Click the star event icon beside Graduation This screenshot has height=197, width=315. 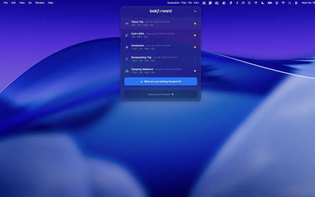126,47
